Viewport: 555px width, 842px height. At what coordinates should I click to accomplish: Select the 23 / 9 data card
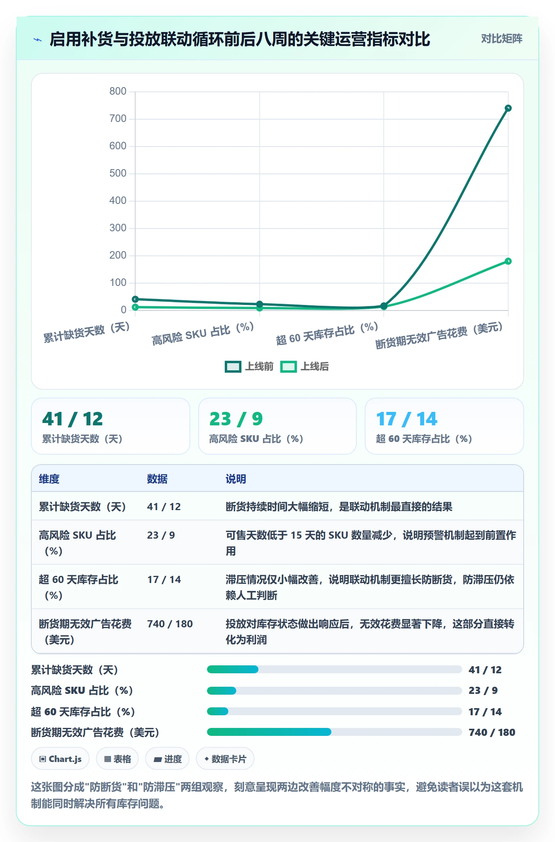[x=277, y=426]
